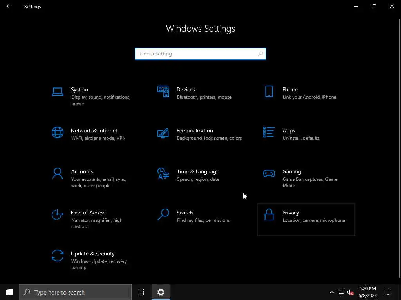Open the System laptop icon
The width and height of the screenshot is (401, 300).
57,91
